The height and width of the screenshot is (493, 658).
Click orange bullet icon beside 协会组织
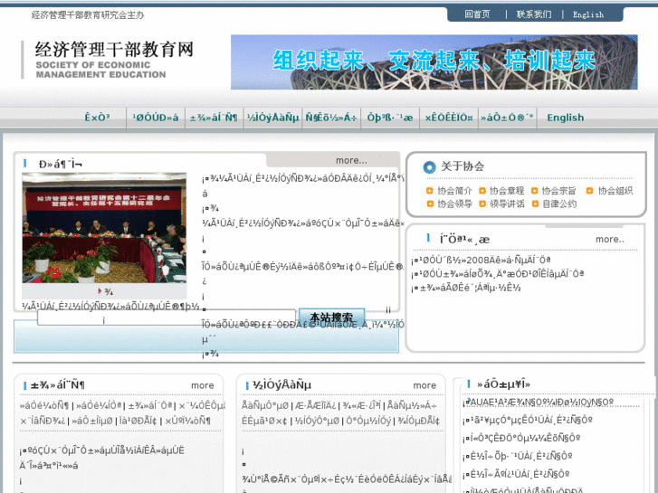pos(589,191)
